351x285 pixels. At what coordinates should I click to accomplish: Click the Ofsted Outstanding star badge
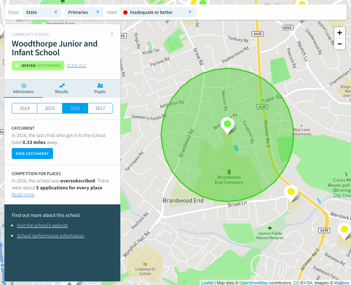tap(38, 66)
